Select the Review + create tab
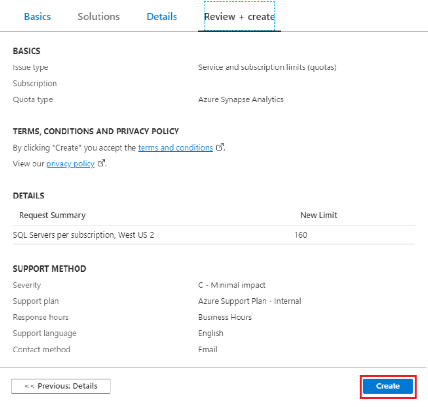428x407 pixels. coord(239,16)
